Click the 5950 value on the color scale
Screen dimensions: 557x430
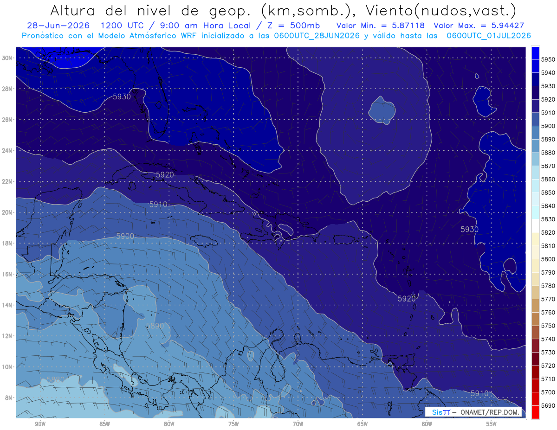click(548, 59)
